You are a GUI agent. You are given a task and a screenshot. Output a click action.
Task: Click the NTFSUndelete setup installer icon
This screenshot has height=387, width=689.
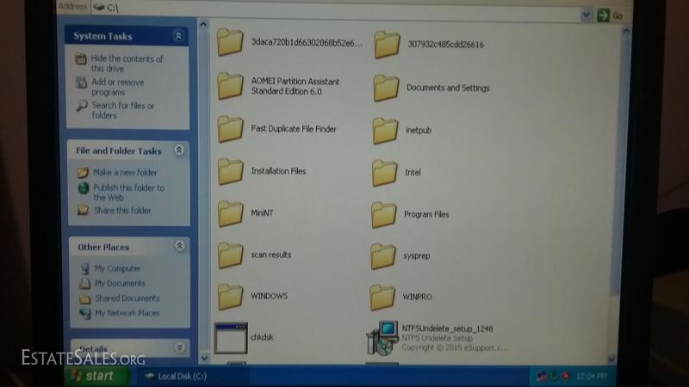382,338
